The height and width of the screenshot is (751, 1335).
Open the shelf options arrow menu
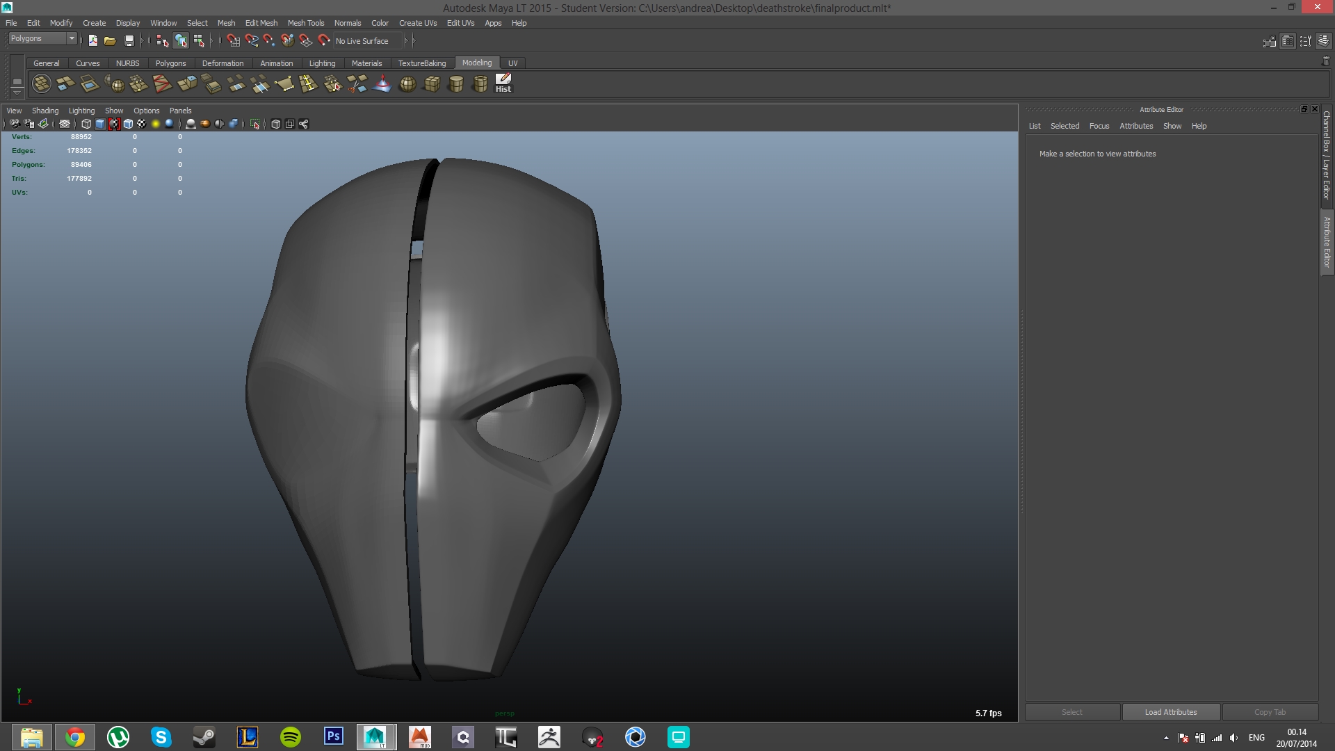click(x=17, y=92)
